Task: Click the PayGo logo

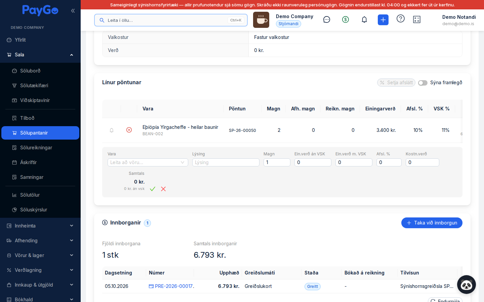Action: 40,11
